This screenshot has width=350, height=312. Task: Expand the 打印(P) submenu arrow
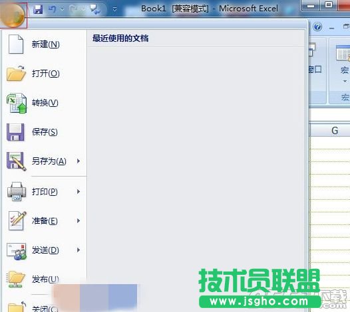tap(79, 192)
